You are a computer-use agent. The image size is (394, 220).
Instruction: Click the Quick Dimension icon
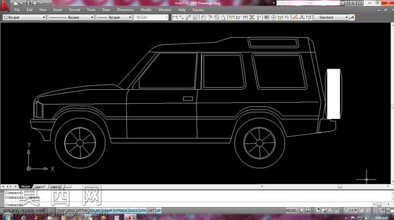pos(231,17)
